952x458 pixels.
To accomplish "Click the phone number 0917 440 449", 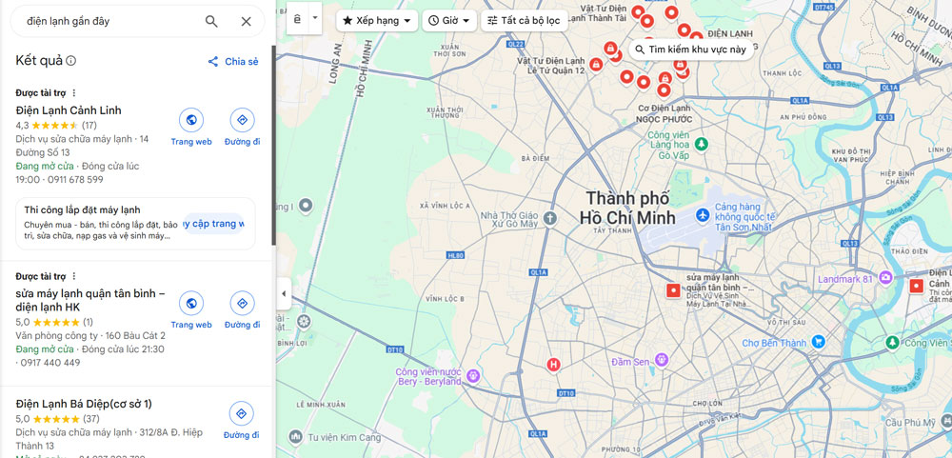I will coord(50,363).
